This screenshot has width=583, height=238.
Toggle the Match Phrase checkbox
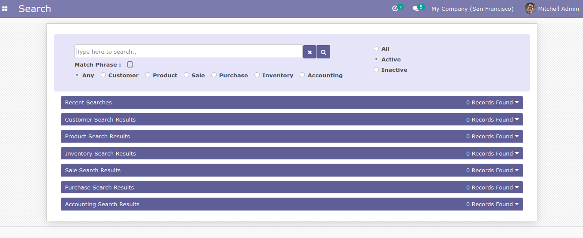click(130, 64)
